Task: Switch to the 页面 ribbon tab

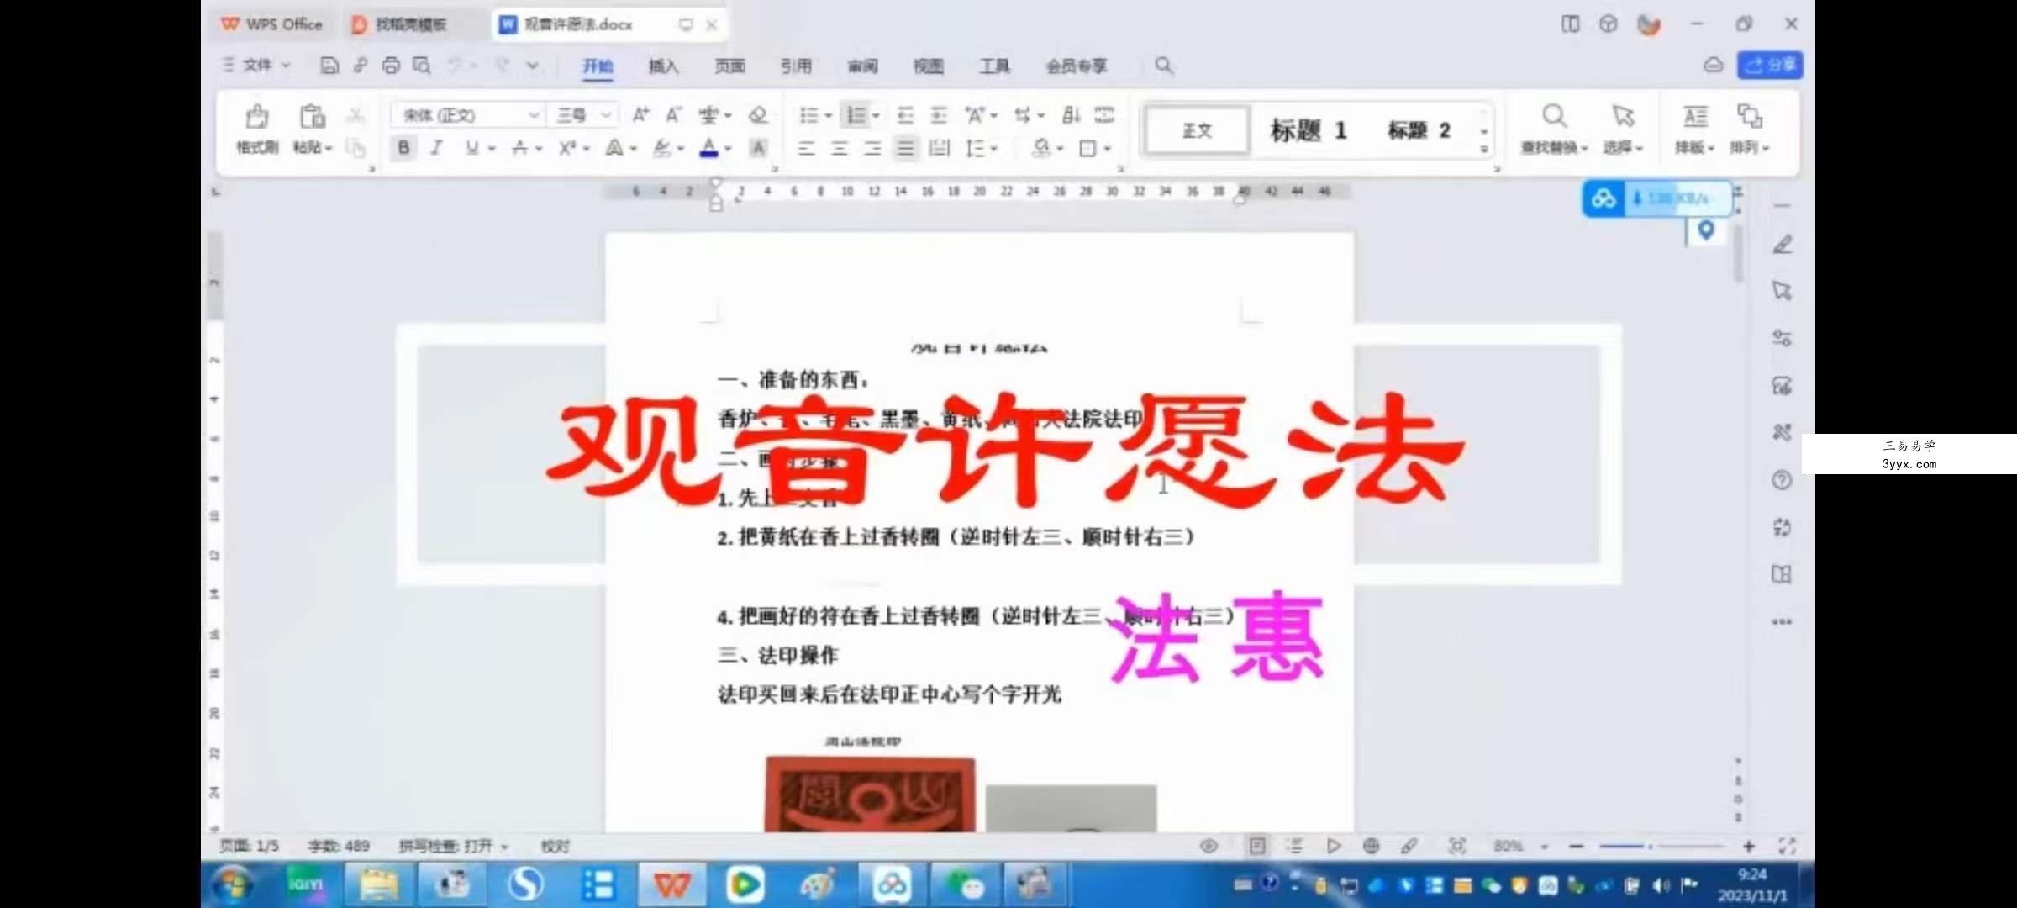Action: point(729,66)
